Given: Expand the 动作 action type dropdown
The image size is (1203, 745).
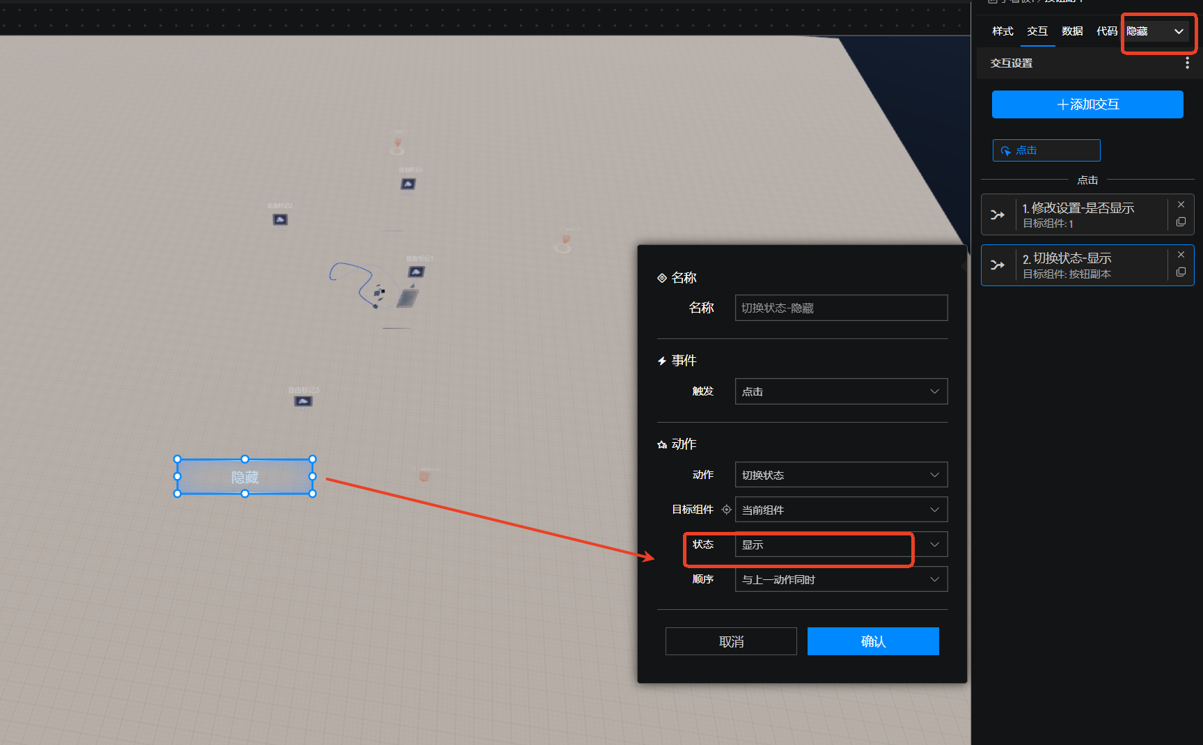Looking at the screenshot, I should coord(841,475).
